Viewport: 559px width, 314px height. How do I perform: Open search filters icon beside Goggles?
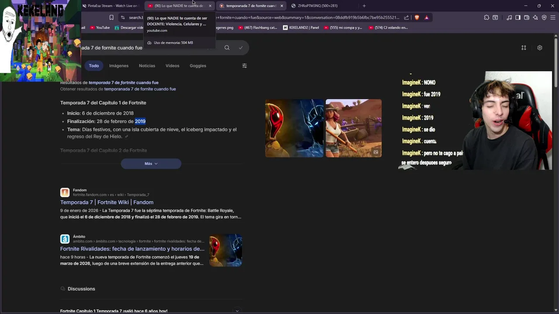245,66
